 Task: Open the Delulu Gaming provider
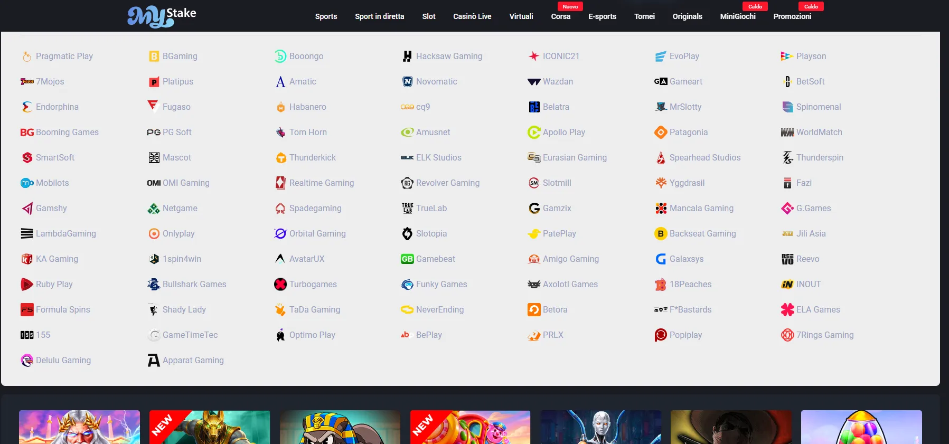tap(55, 360)
